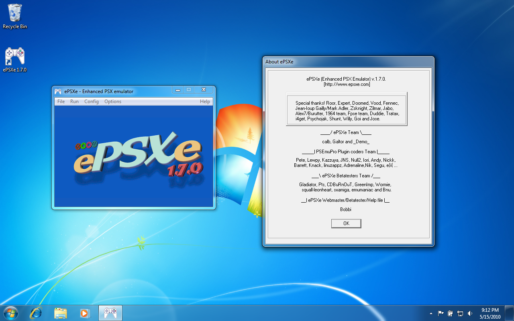Click the 'Gladiator, Pts, CDBuRnOuT' betatesters line
This screenshot has height=321, width=514.
coord(345,185)
